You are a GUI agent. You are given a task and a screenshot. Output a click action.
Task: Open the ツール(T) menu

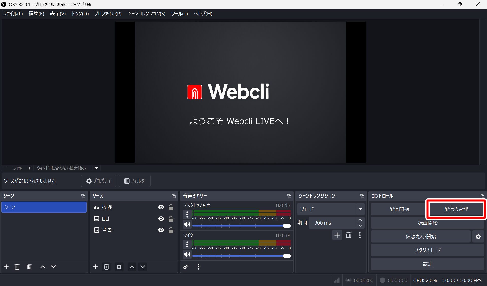pyautogui.click(x=179, y=14)
